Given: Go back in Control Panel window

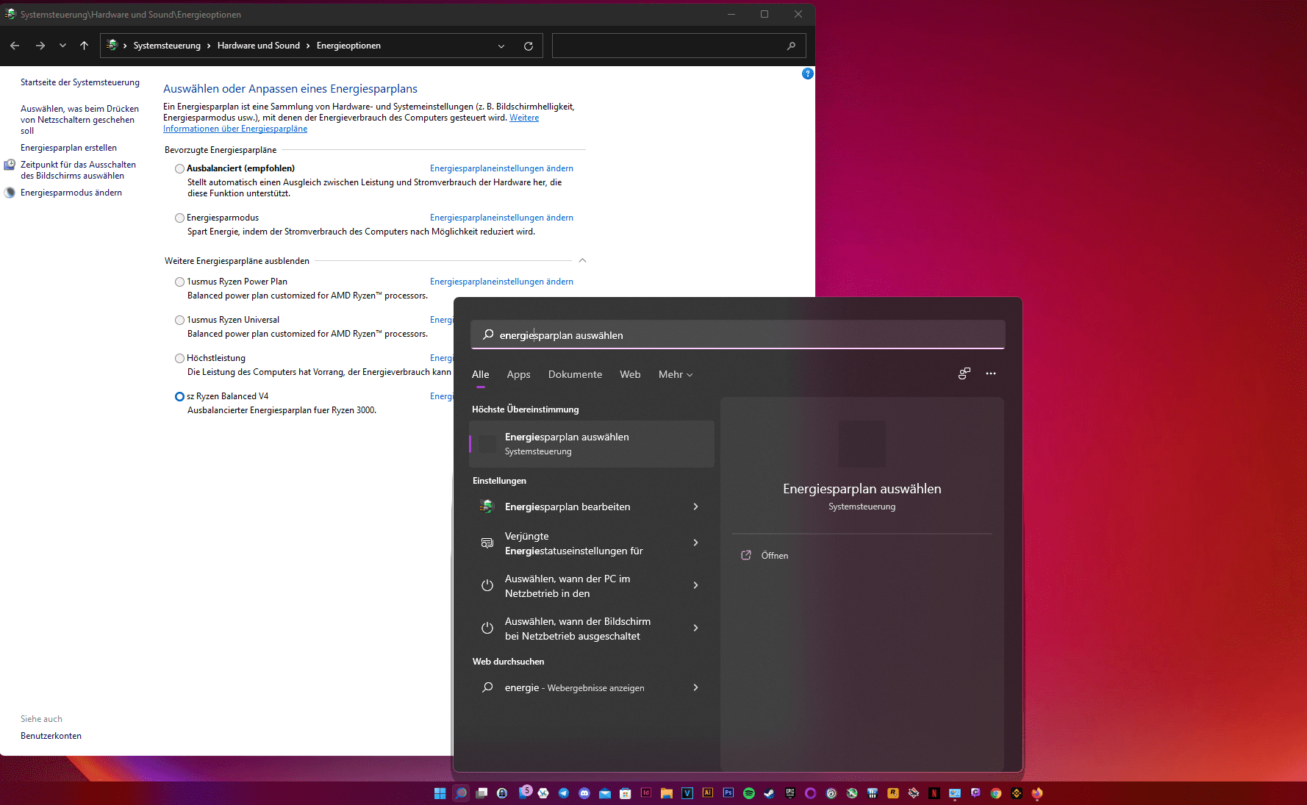Looking at the screenshot, I should (15, 46).
